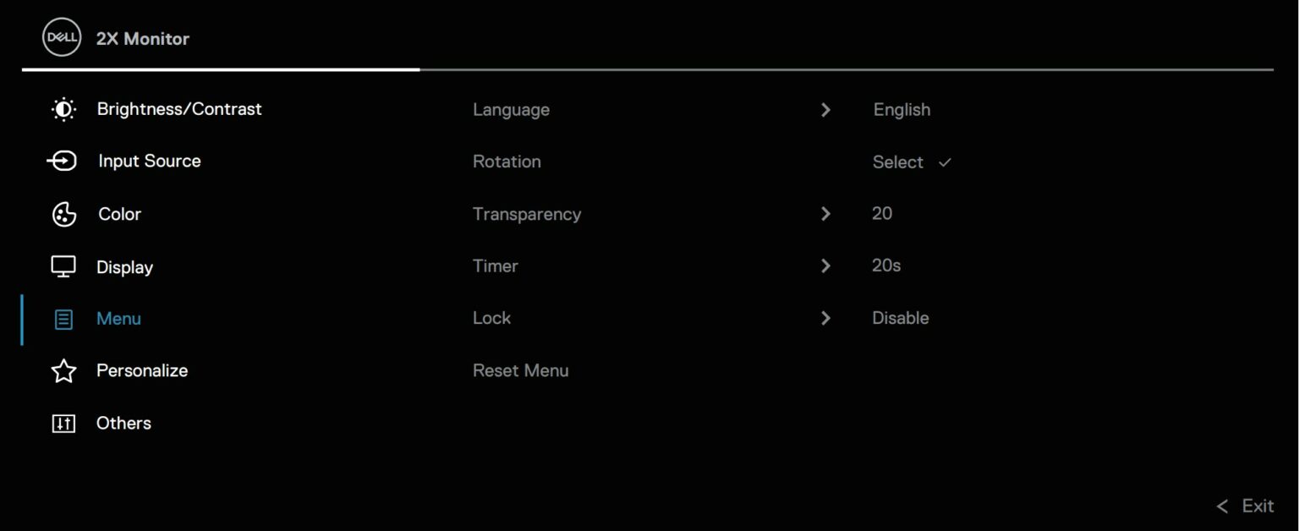
Task: Select the Lock setting row
Action: coord(491,318)
